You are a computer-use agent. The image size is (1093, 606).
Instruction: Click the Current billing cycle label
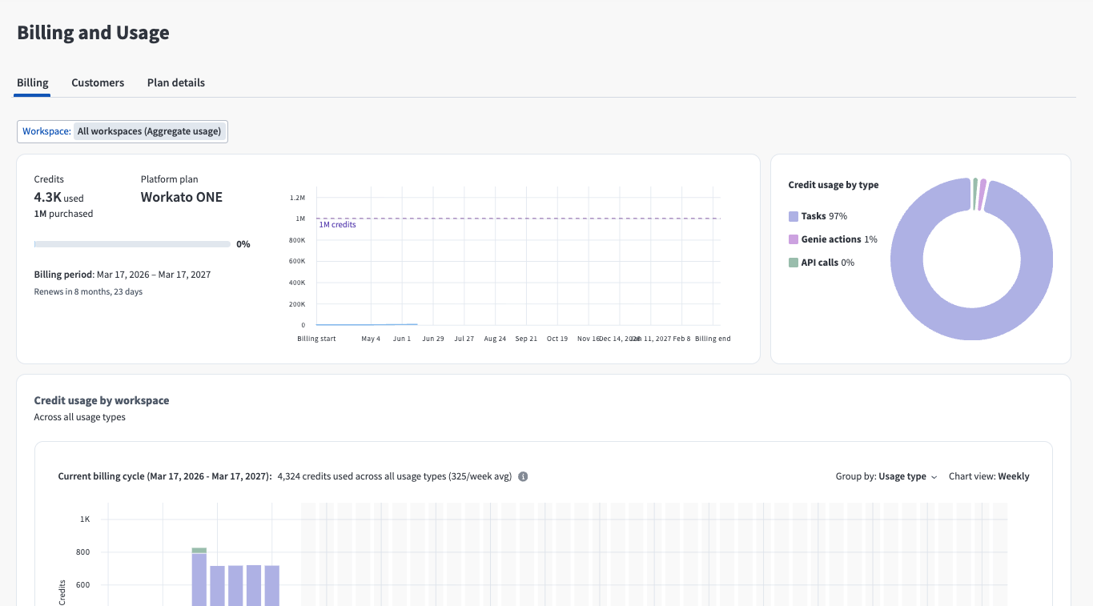(x=165, y=476)
